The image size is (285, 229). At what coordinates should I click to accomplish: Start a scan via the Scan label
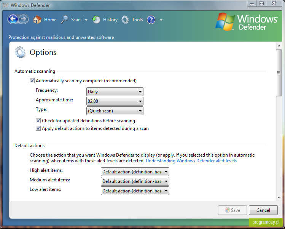76,20
